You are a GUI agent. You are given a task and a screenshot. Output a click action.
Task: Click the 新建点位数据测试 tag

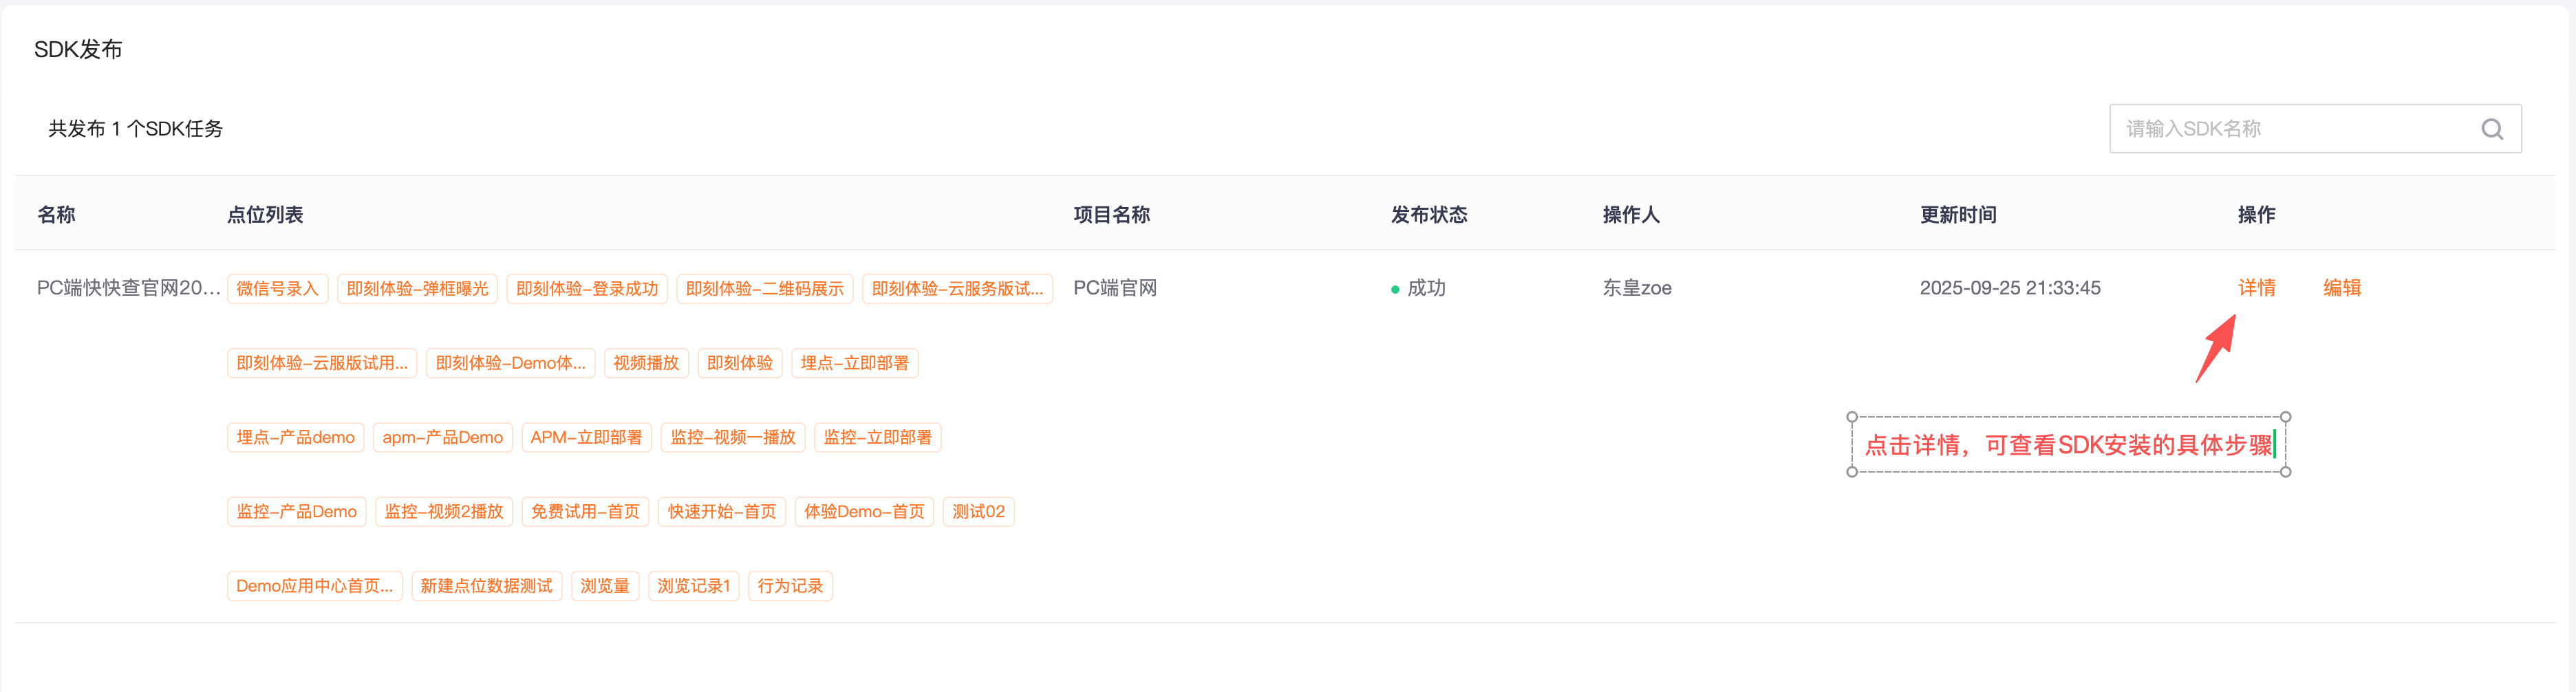pyautogui.click(x=486, y=586)
